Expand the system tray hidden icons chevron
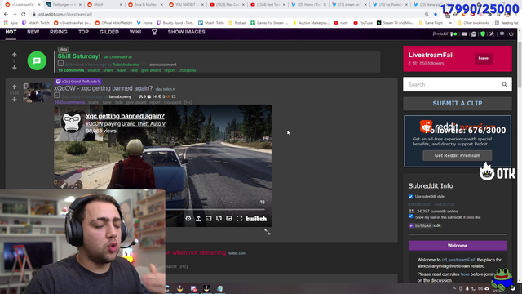The width and height of the screenshot is (522, 294). click(454, 288)
